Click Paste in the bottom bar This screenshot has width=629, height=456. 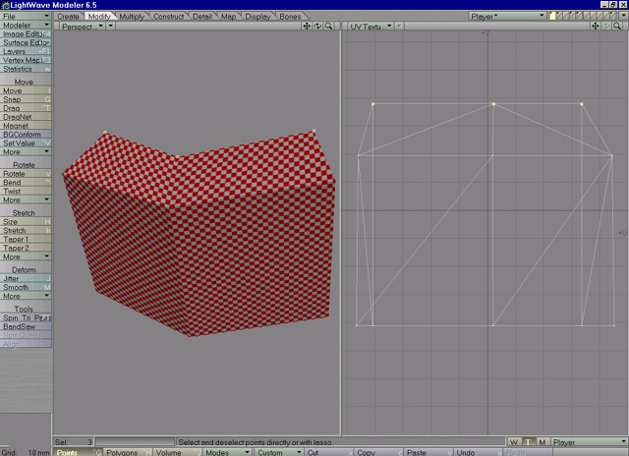[429, 452]
